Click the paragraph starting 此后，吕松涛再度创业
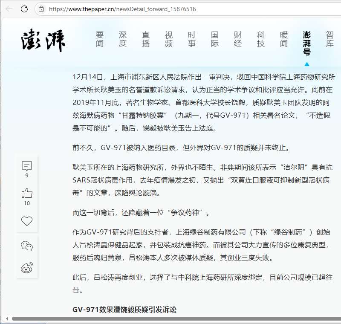Image resolution: width=341 pixels, height=324 pixels. coord(202,284)
